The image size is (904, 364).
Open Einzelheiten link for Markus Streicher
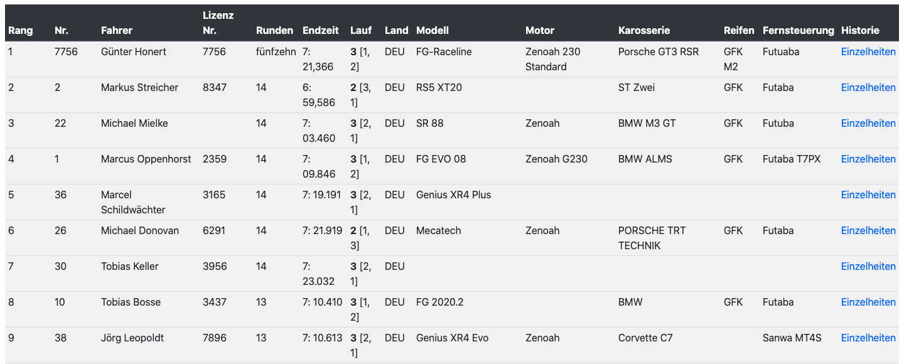(868, 88)
